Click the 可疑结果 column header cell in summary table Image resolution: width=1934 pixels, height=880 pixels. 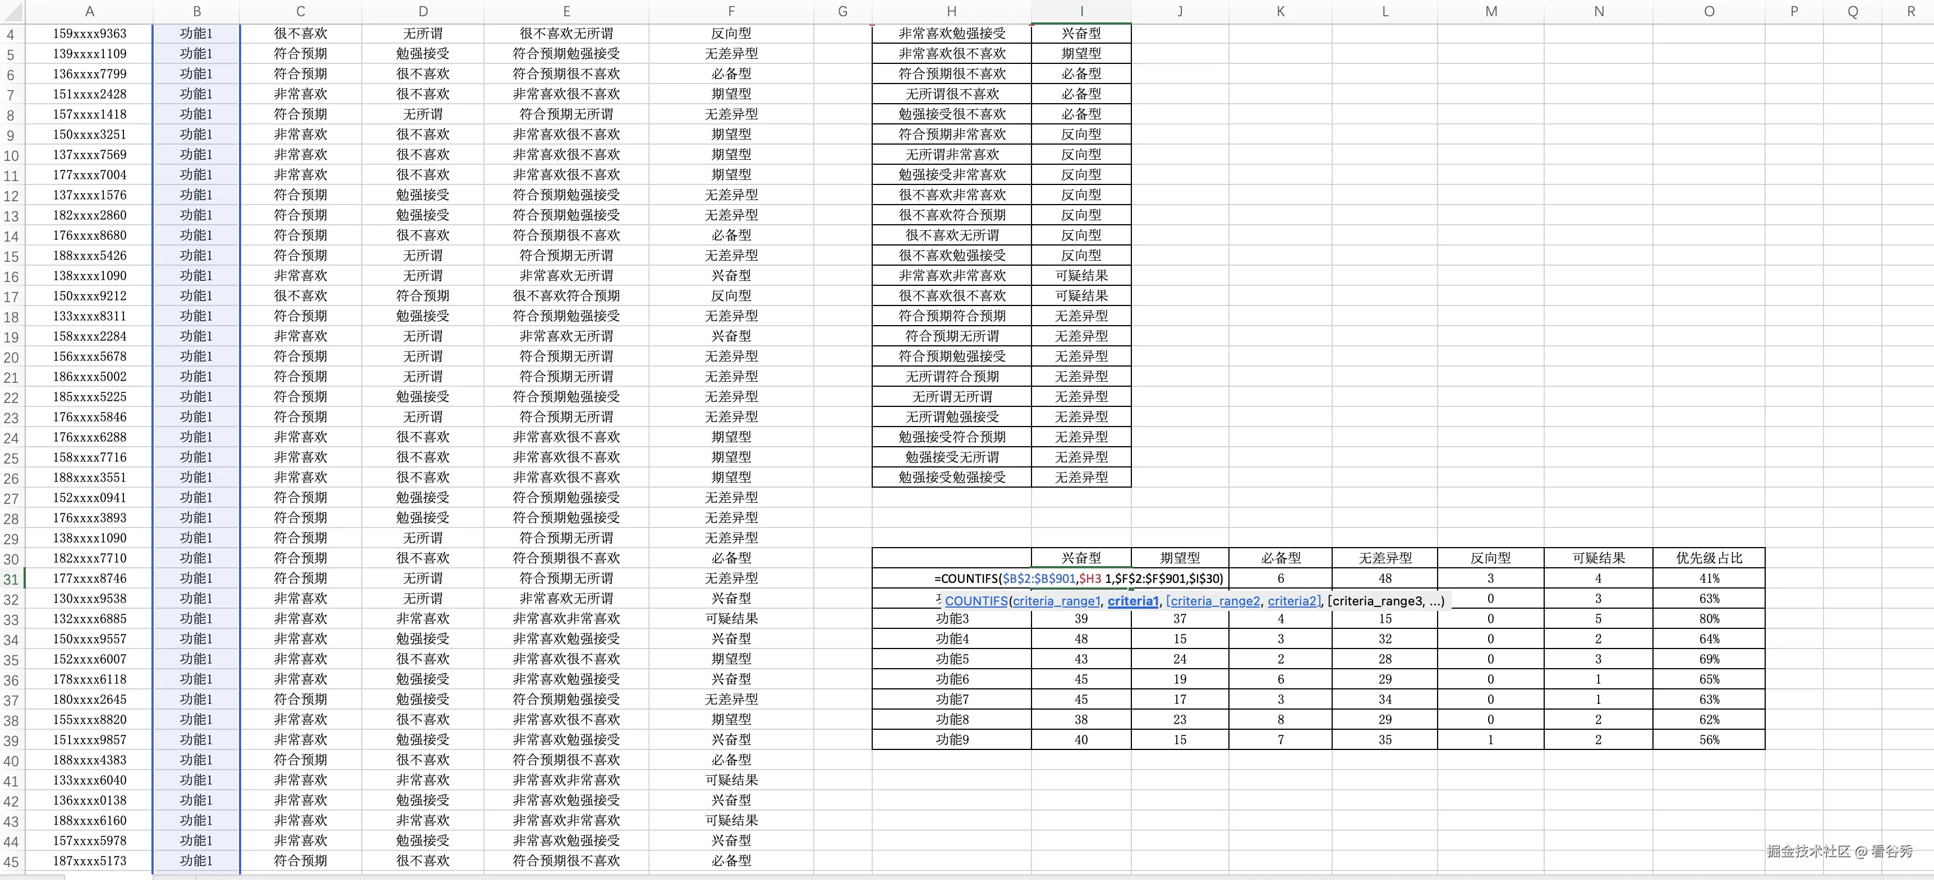[1597, 558]
